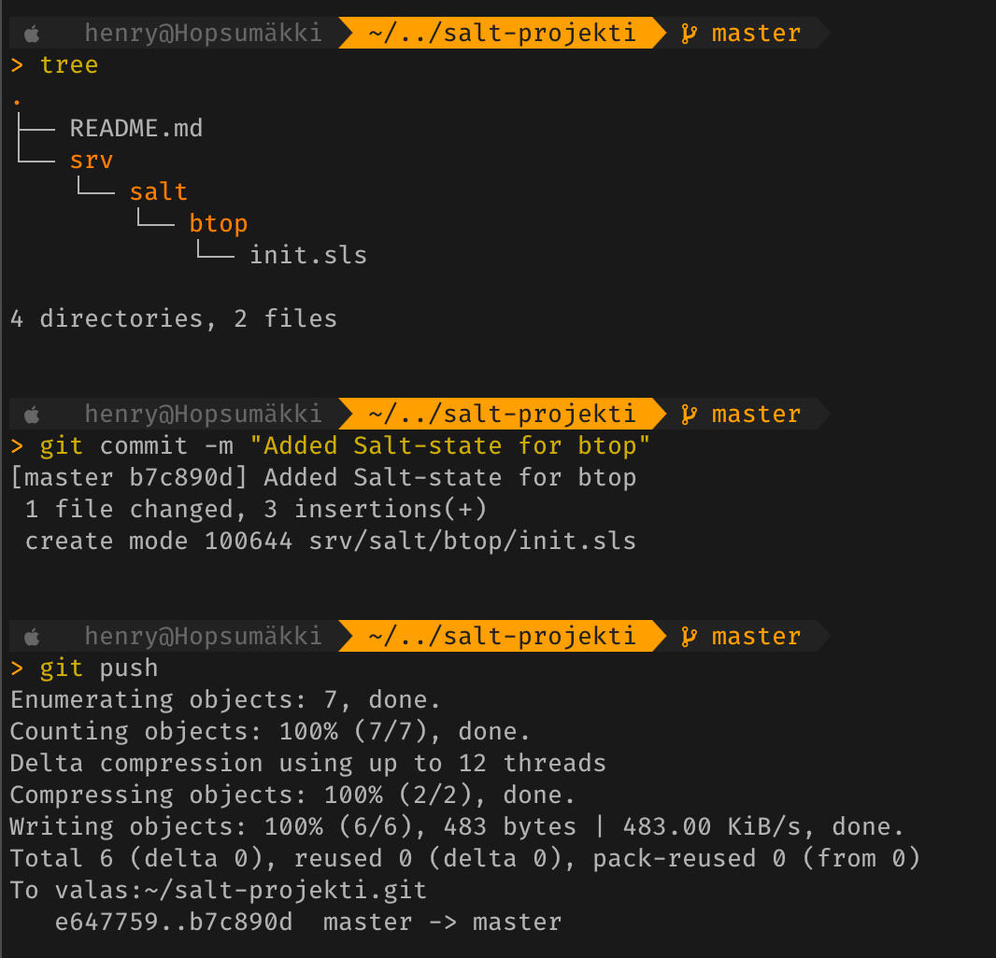
Task: Click the branch icon in the prompt above git push
Action: pos(689,637)
